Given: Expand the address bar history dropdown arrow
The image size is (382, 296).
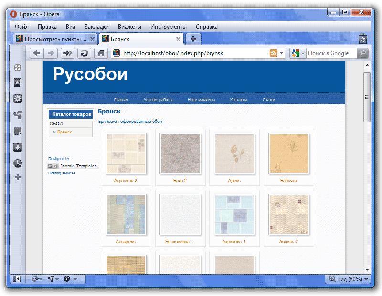Looking at the screenshot, I should [x=282, y=53].
